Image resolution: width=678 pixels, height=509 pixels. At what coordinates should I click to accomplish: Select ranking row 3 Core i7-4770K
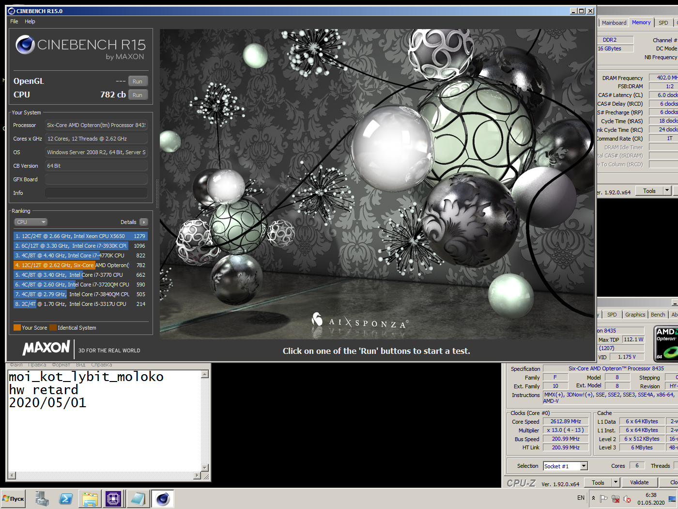tap(80, 255)
